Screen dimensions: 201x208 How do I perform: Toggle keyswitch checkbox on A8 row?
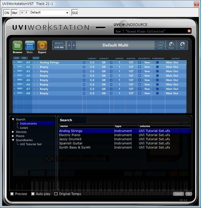(x=140, y=93)
